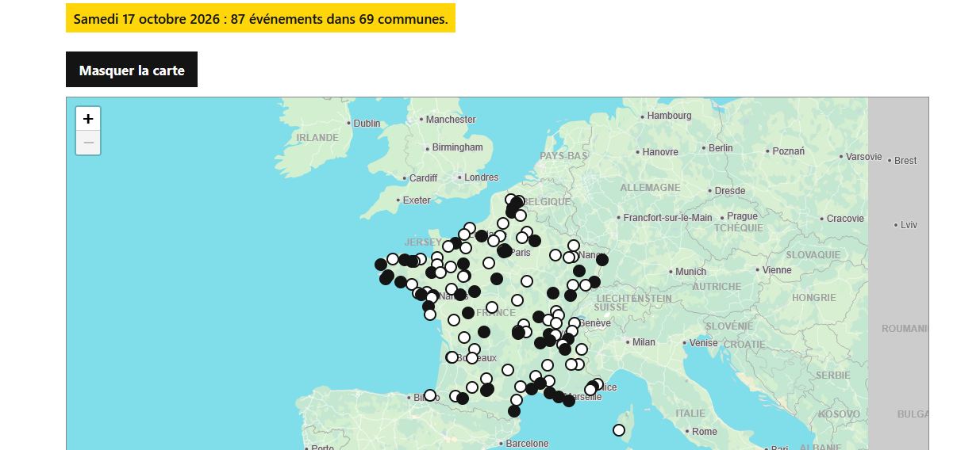Click the date banner Samedi 17 octobre 2026

click(260, 18)
